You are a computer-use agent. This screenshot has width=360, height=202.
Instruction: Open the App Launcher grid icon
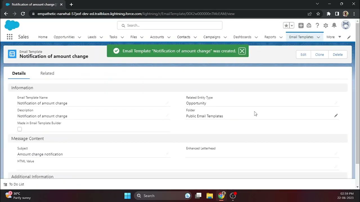10,37
